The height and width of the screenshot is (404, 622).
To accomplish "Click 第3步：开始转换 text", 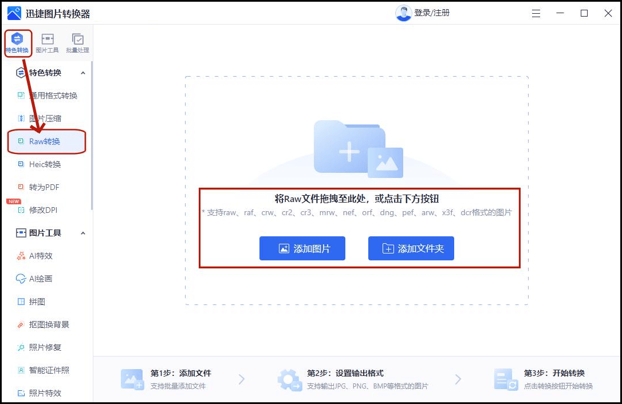I will (554, 373).
